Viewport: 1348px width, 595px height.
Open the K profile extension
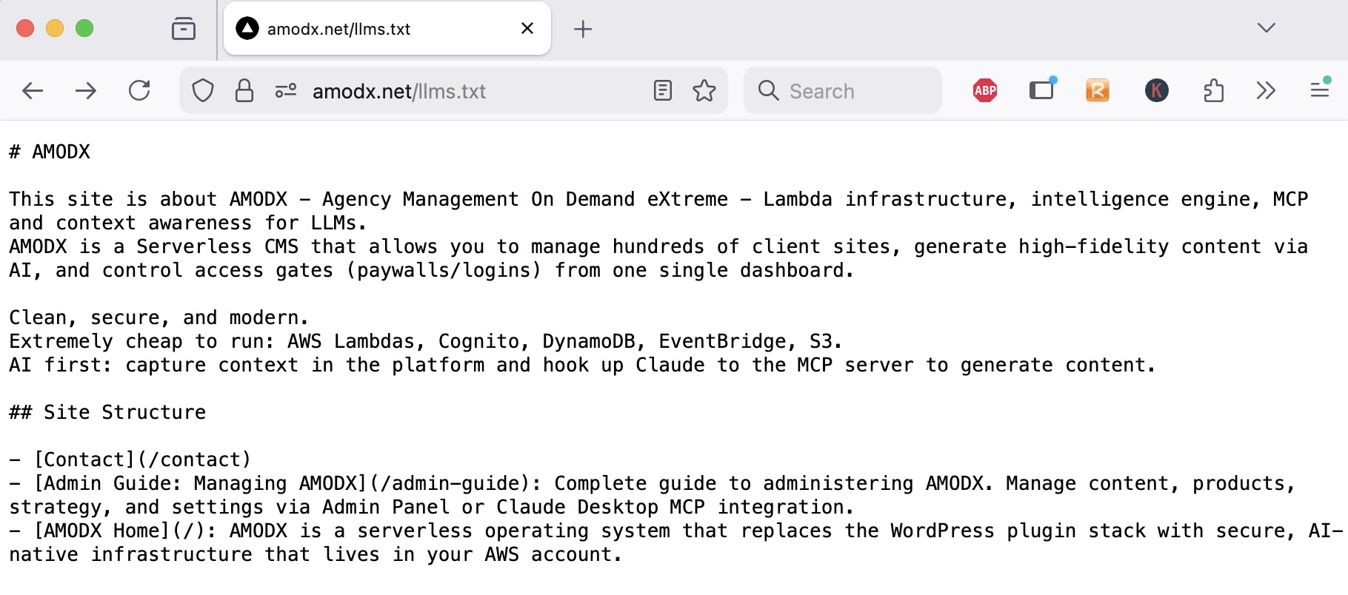tap(1157, 90)
